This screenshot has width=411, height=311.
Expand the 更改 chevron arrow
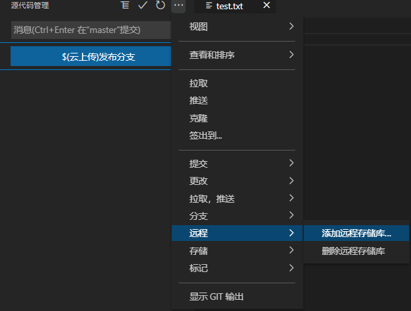pos(291,180)
